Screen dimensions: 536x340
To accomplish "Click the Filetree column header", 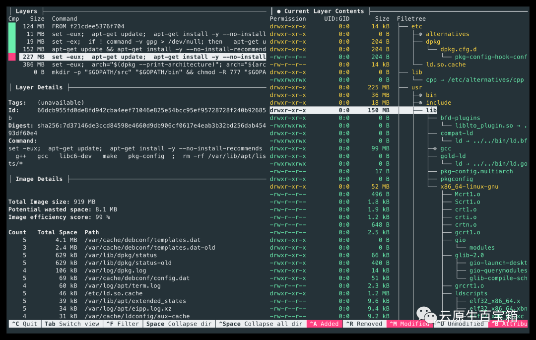I will (411, 19).
